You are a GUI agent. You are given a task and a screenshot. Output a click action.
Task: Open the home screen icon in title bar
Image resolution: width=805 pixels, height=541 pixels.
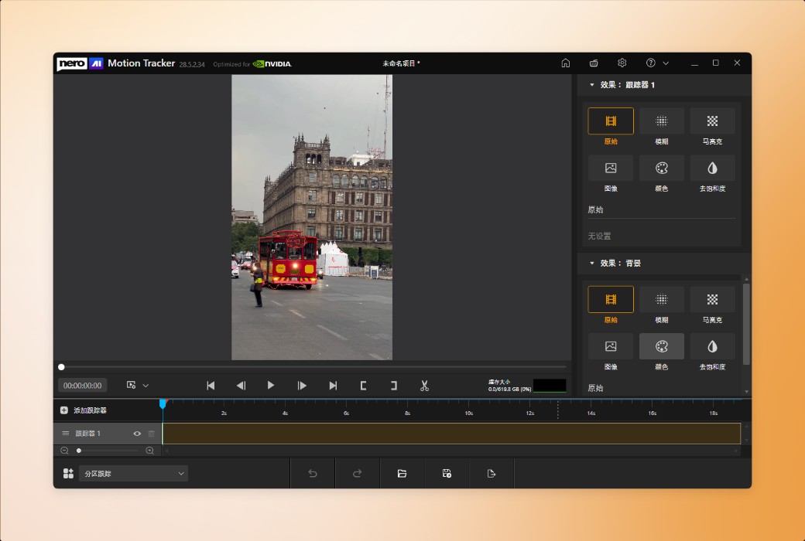click(x=566, y=63)
